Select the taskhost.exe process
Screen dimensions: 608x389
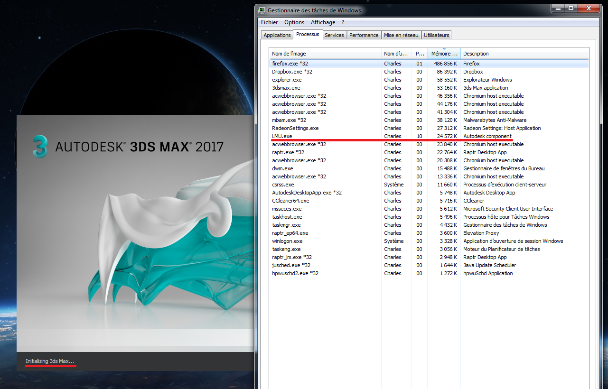coord(429,217)
